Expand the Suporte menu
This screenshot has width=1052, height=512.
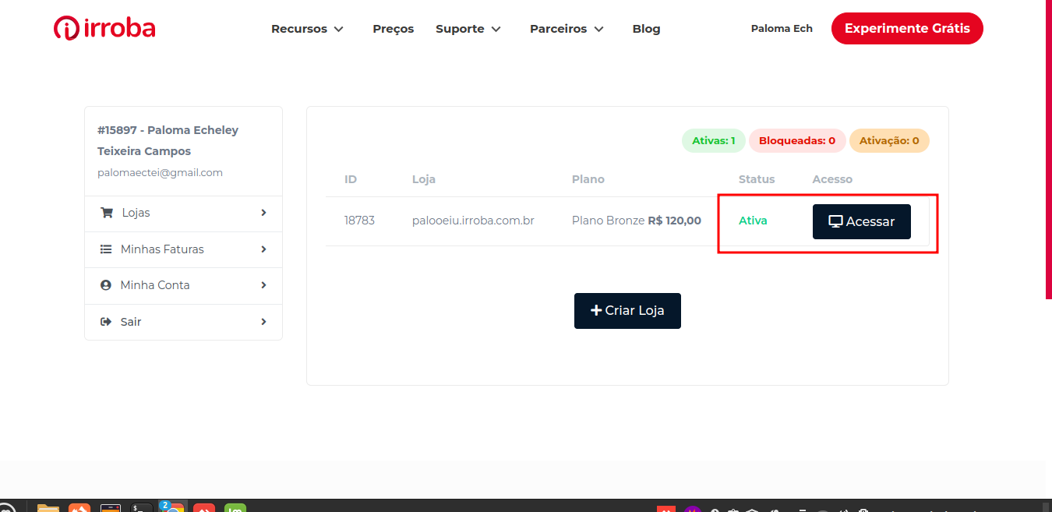point(468,29)
